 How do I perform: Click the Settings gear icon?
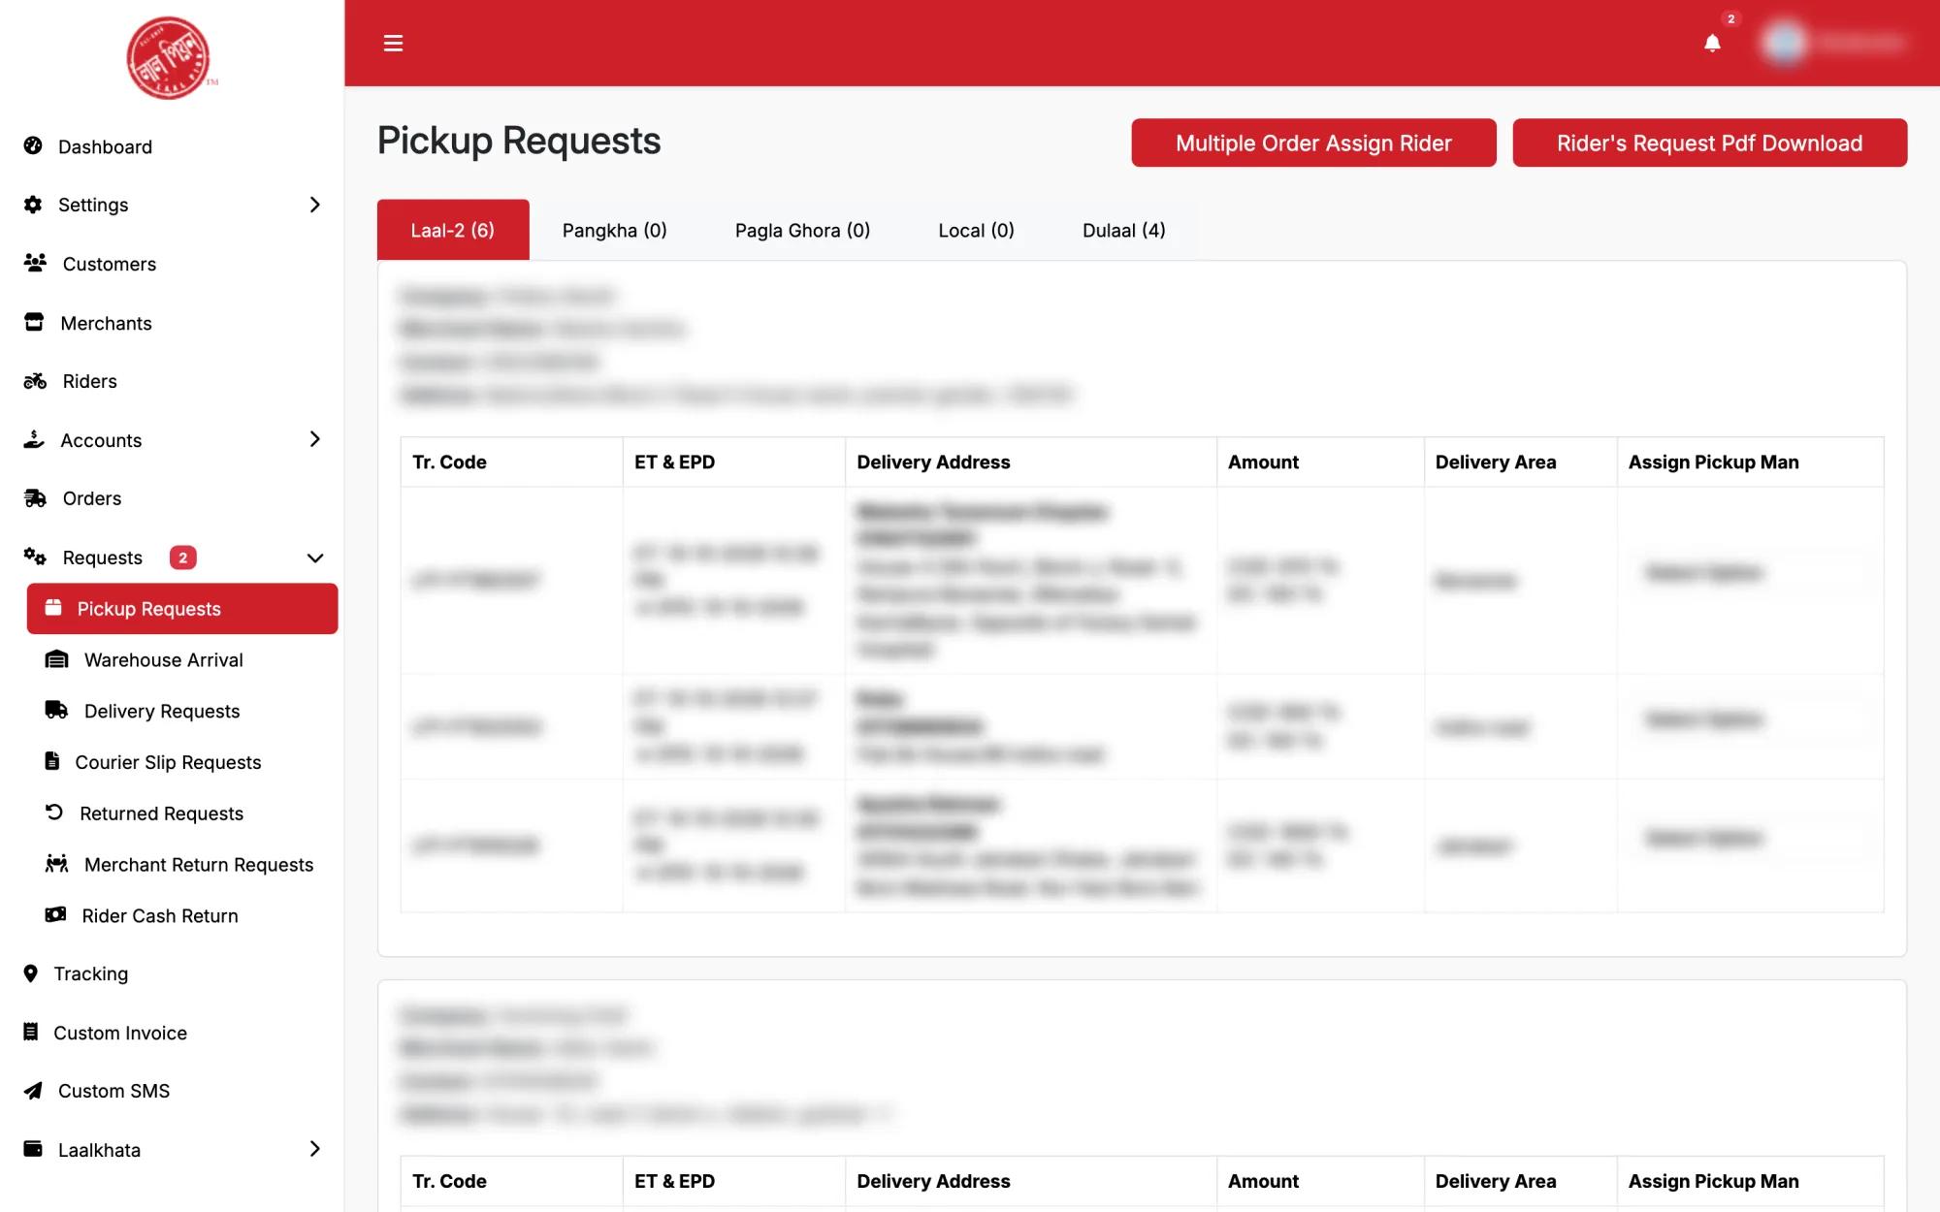(33, 205)
